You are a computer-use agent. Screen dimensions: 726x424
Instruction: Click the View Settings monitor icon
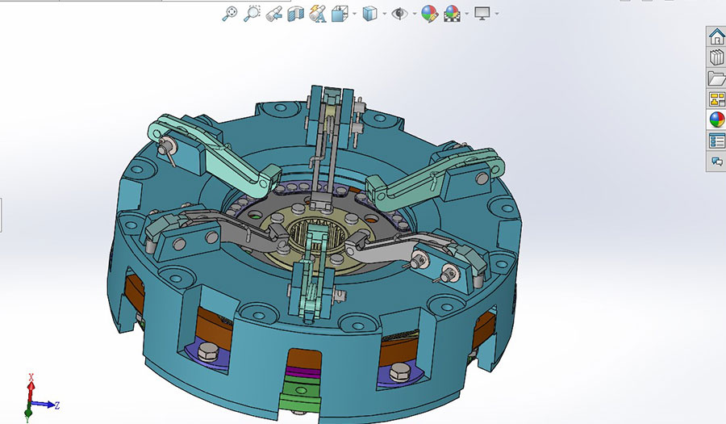pyautogui.click(x=482, y=14)
